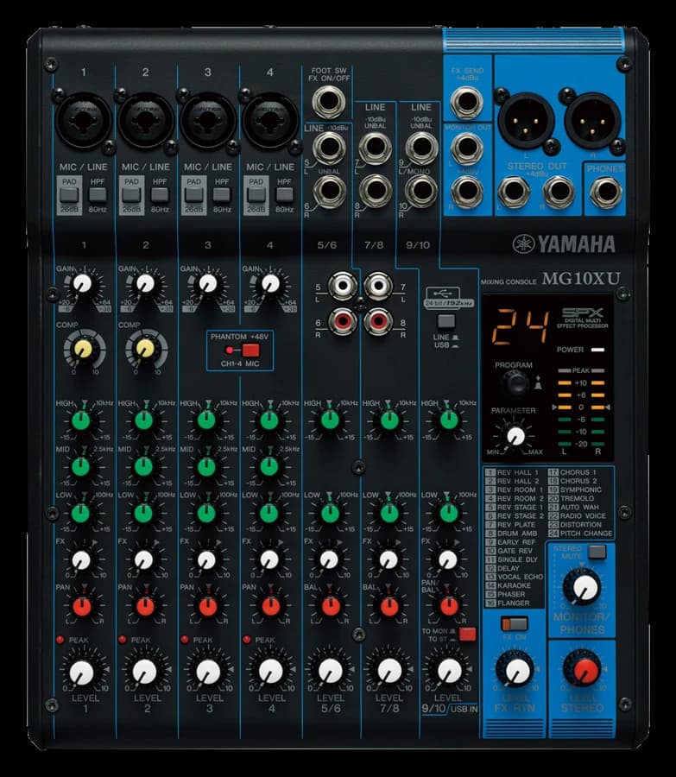This screenshot has width=676, height=777.
Task: Click the LOW EQ knob on channel 5/6
Action: [330, 512]
